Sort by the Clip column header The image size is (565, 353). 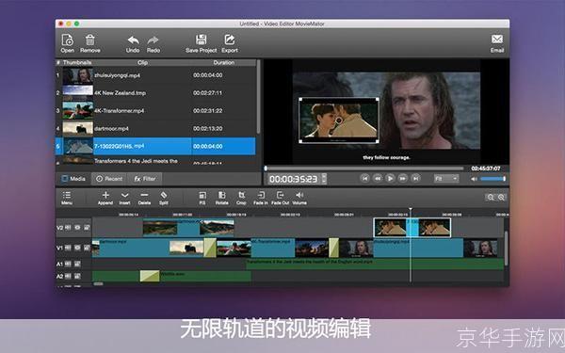[143, 63]
